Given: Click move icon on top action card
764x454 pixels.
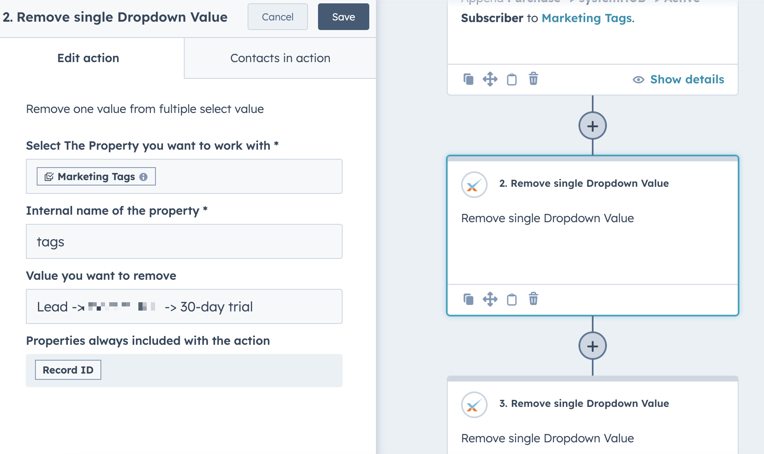Looking at the screenshot, I should [490, 79].
